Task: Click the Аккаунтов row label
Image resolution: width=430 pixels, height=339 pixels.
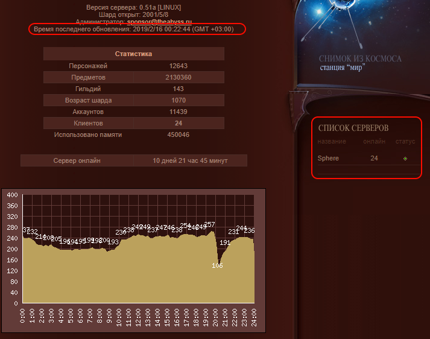Action: point(88,112)
